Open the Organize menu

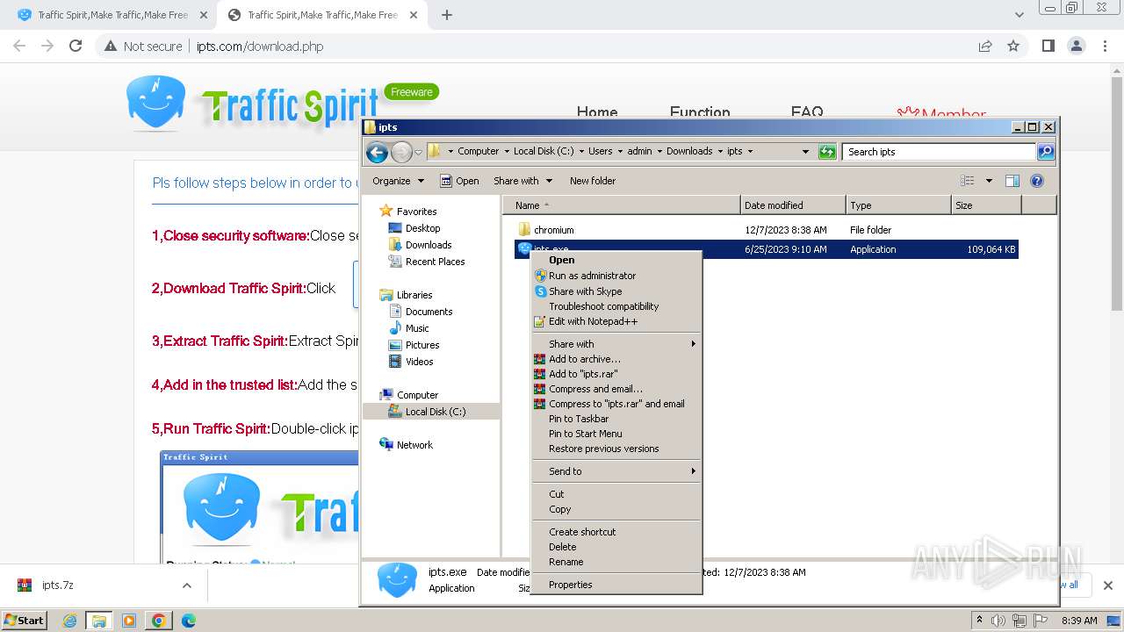click(x=398, y=181)
